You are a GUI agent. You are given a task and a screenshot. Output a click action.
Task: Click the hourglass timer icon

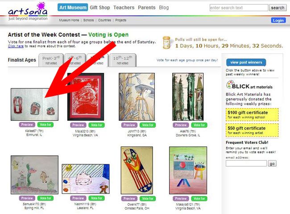[166, 42]
